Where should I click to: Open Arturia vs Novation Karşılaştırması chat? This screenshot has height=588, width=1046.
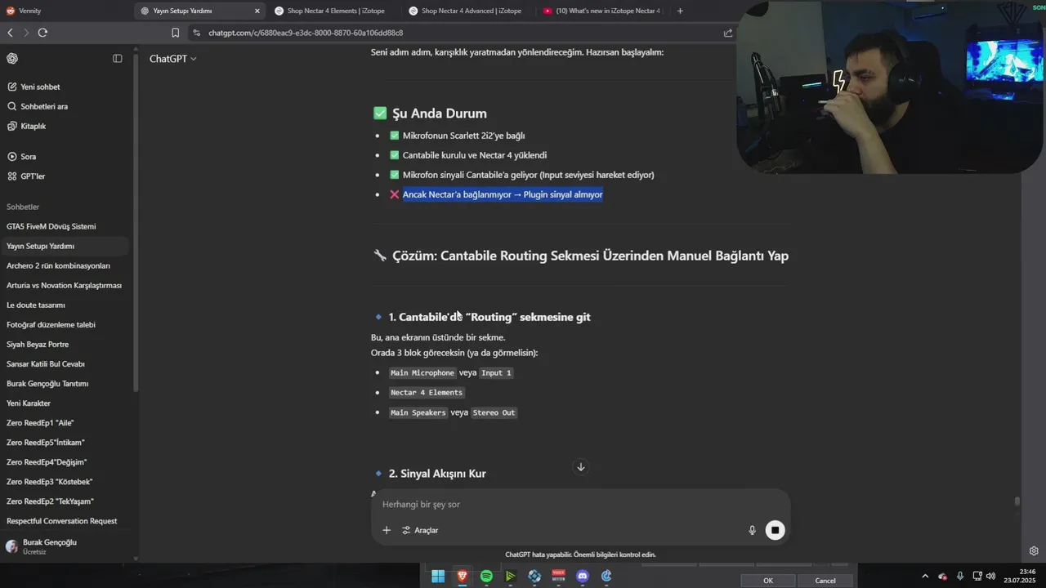point(65,285)
